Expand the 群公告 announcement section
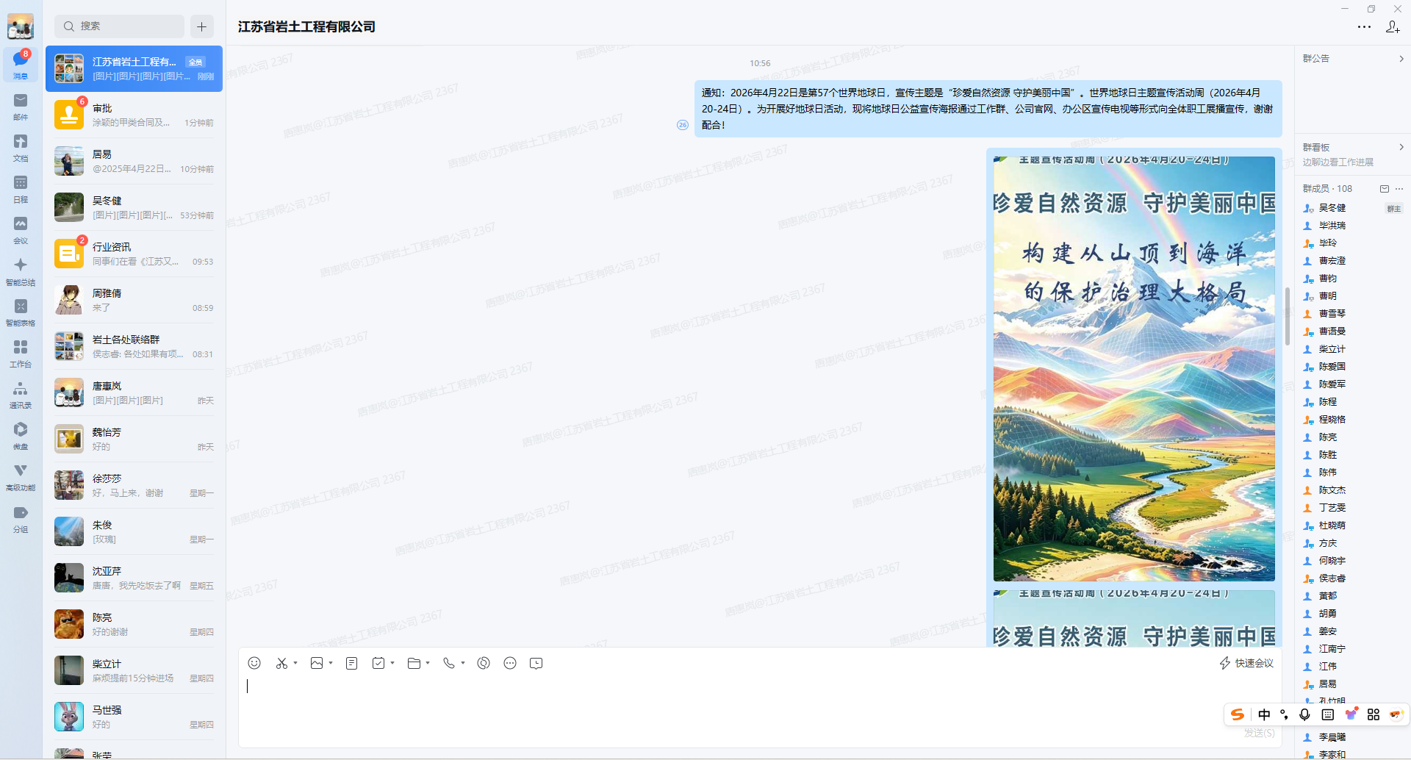Image resolution: width=1411 pixels, height=760 pixels. coord(1401,59)
